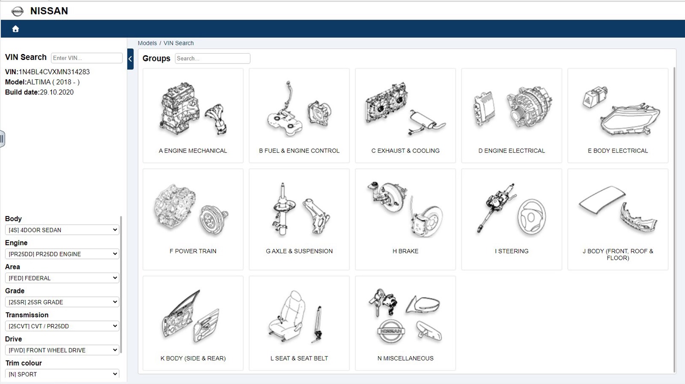Click the Nissan logo in the header
Image resolution: width=685 pixels, height=384 pixels.
point(17,12)
